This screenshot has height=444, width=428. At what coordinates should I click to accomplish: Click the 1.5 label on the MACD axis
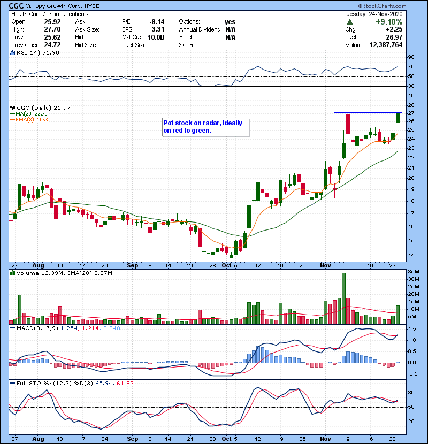[412, 329]
